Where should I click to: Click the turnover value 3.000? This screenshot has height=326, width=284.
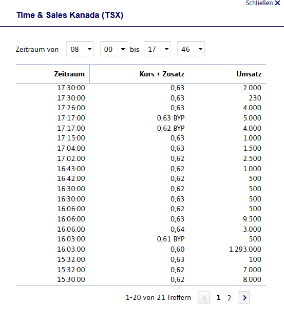pos(252,229)
